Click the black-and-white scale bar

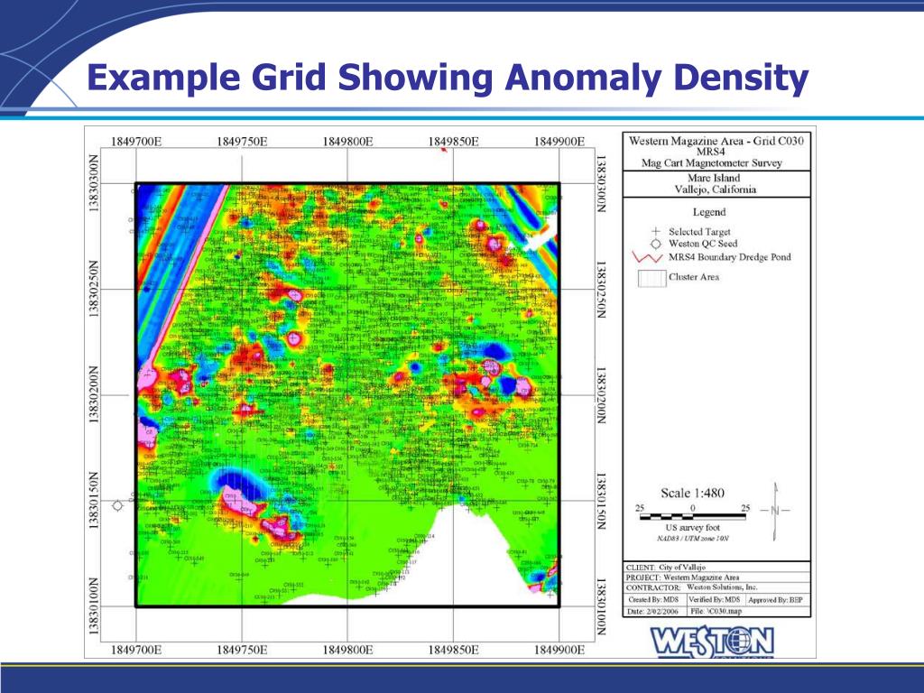click(x=692, y=517)
